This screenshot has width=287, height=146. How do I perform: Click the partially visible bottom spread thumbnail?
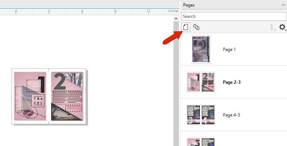[201, 142]
